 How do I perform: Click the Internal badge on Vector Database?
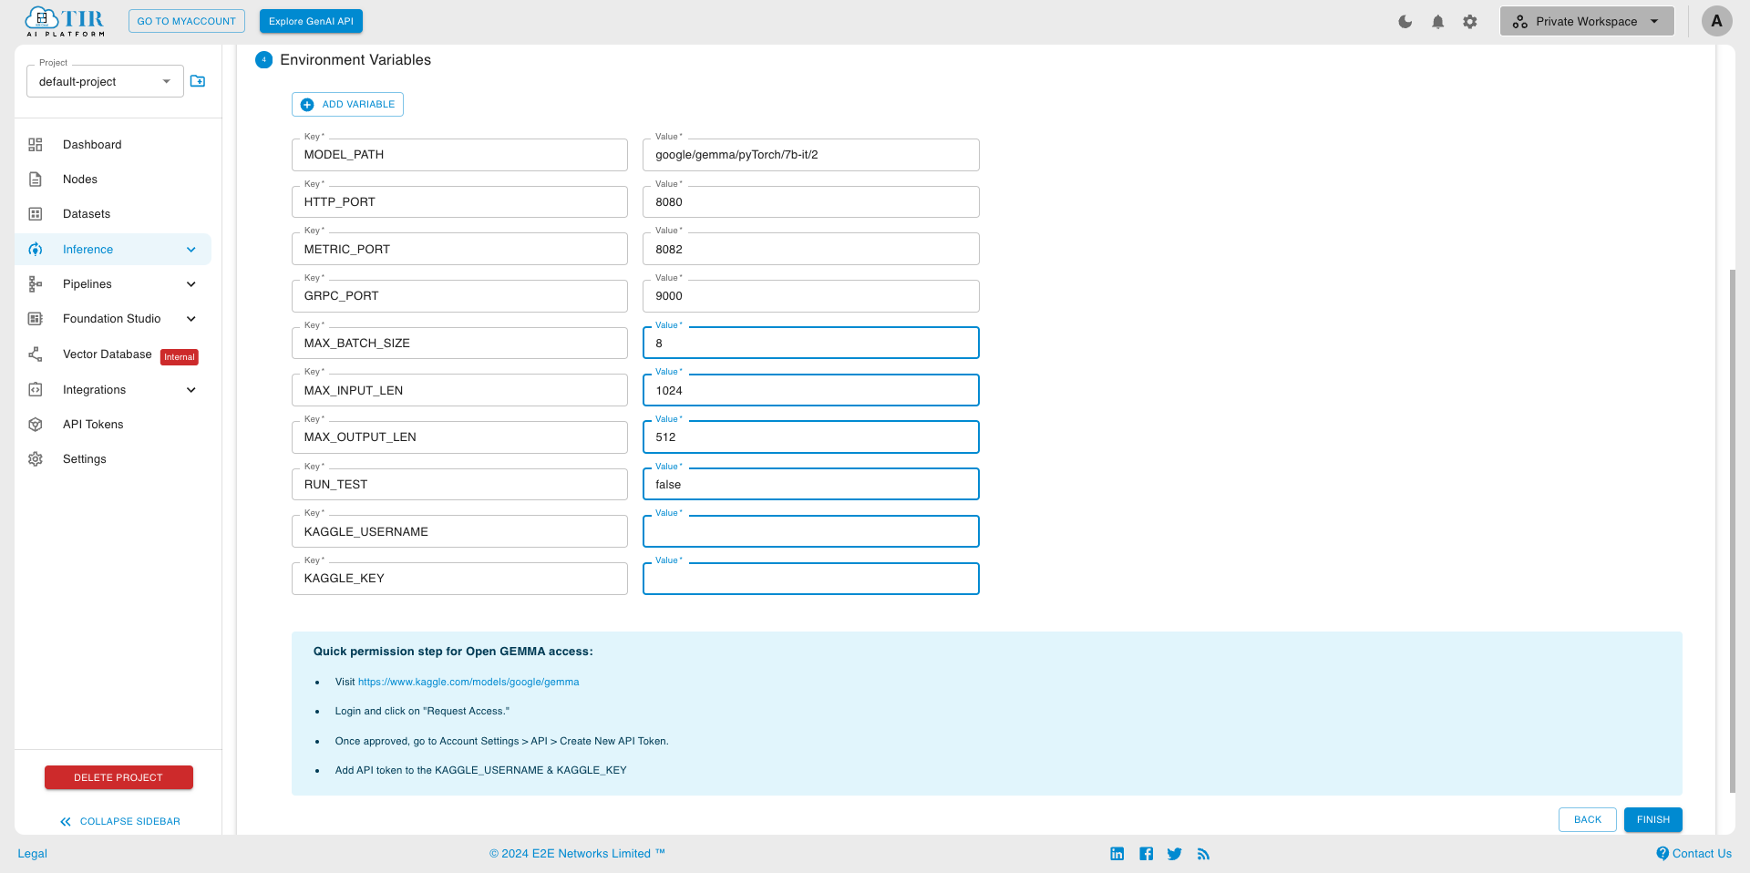coord(180,357)
